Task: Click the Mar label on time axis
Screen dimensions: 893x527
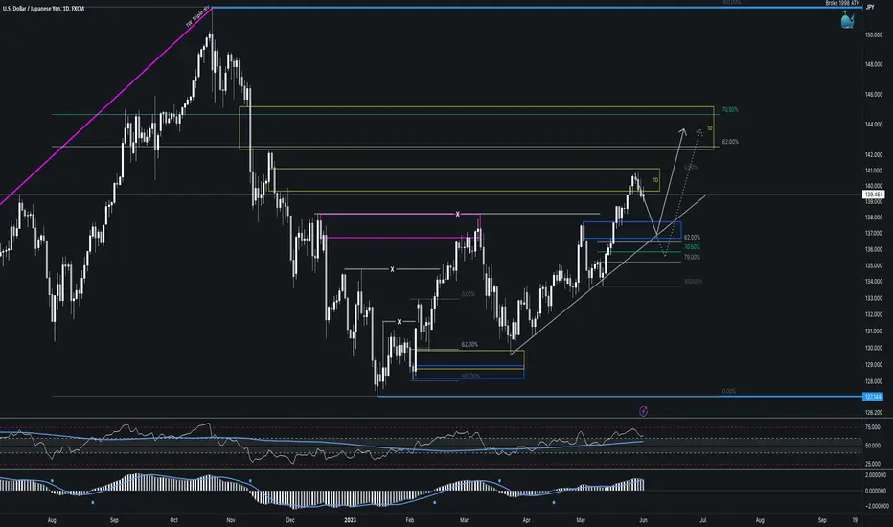Action: (x=464, y=520)
